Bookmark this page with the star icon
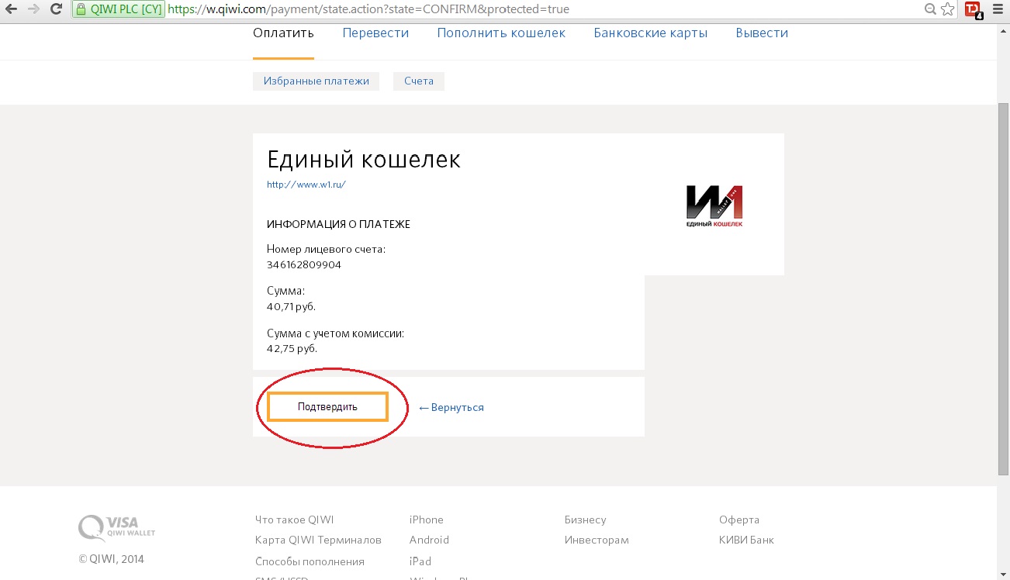Viewport: 1010px width, 580px height. click(x=947, y=9)
